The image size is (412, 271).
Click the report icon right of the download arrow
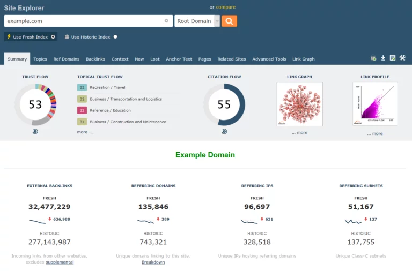(x=393, y=58)
